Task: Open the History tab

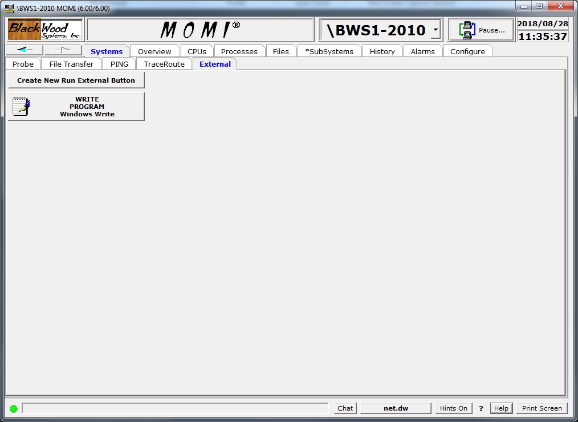Action: pyautogui.click(x=382, y=52)
